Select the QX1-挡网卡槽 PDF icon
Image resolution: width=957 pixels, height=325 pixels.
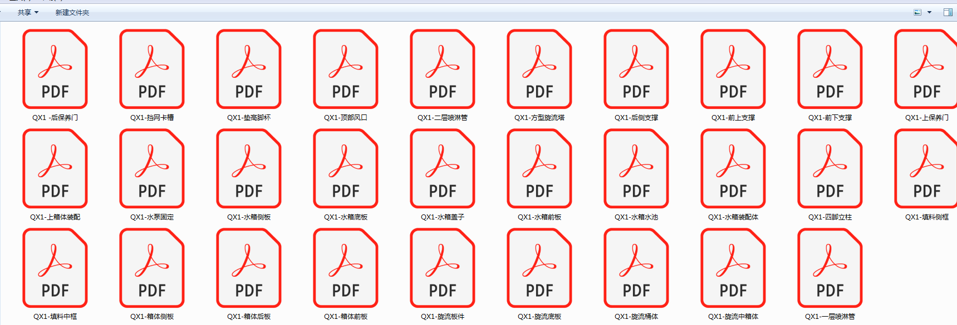point(152,69)
